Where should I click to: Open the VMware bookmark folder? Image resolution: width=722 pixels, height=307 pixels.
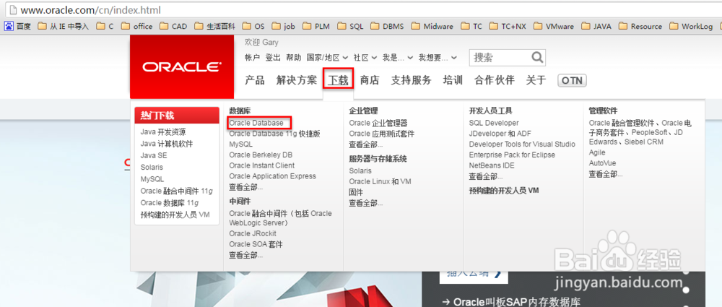[x=554, y=26]
